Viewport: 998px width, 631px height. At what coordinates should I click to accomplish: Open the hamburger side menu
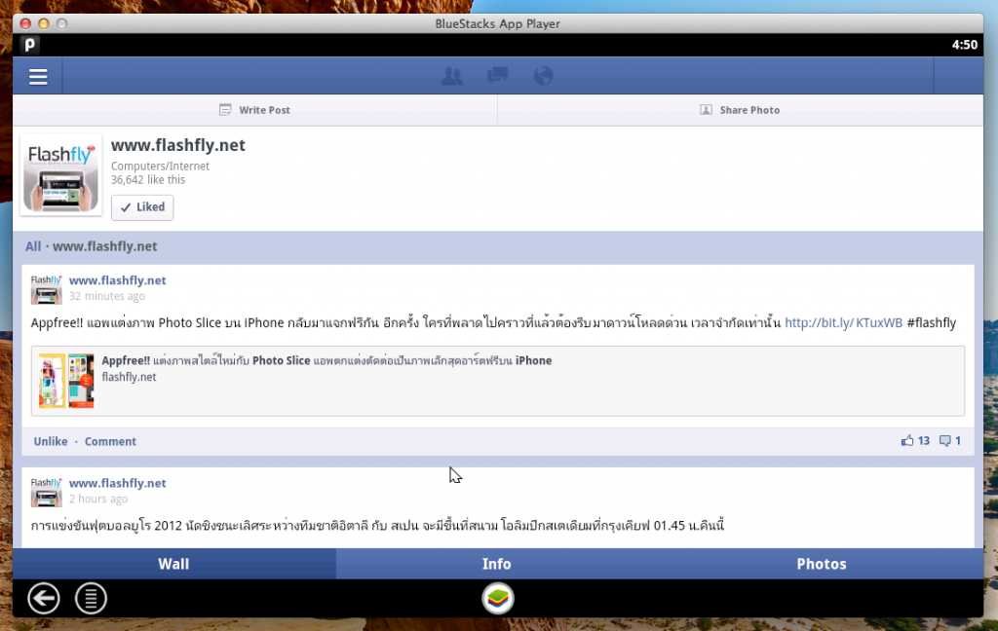(38, 77)
